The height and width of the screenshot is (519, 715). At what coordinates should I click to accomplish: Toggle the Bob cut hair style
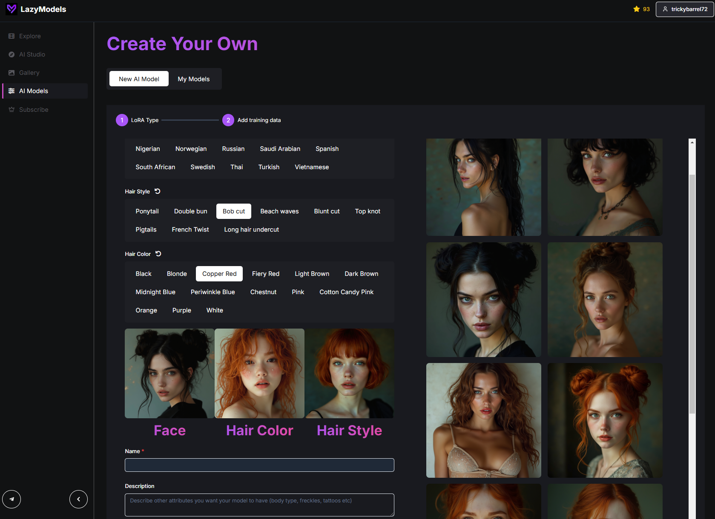point(234,211)
